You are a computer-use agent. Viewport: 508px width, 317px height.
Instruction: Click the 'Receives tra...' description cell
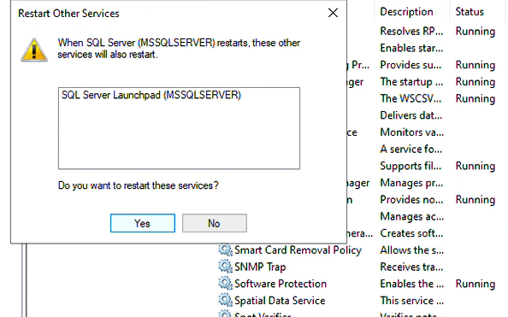(411, 267)
